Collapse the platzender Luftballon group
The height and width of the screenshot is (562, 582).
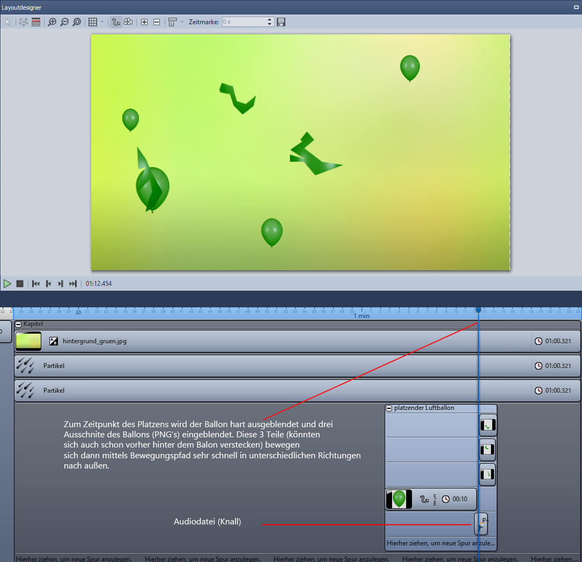(x=389, y=408)
